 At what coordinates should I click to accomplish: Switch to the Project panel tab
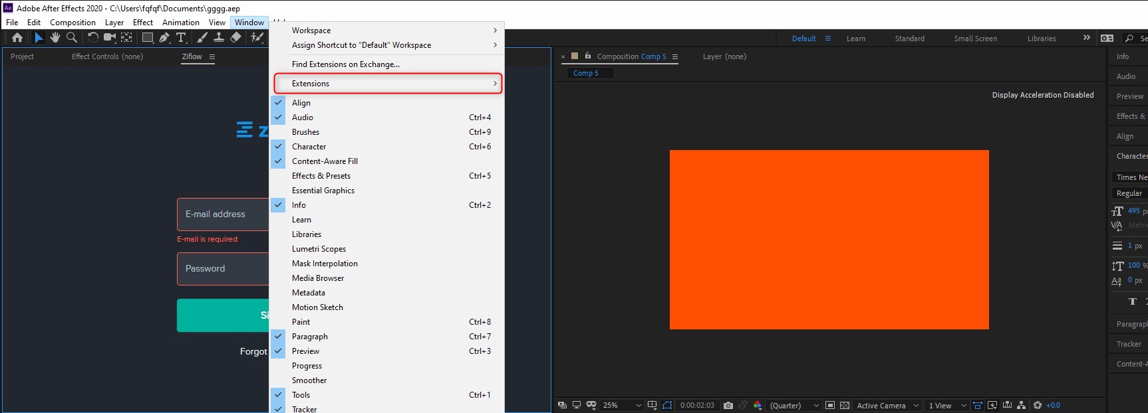coord(22,56)
